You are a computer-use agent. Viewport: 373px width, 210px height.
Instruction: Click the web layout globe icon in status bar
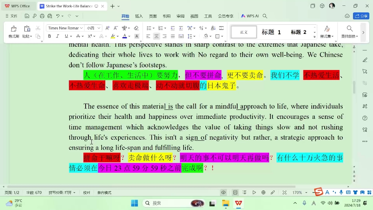click(263, 192)
